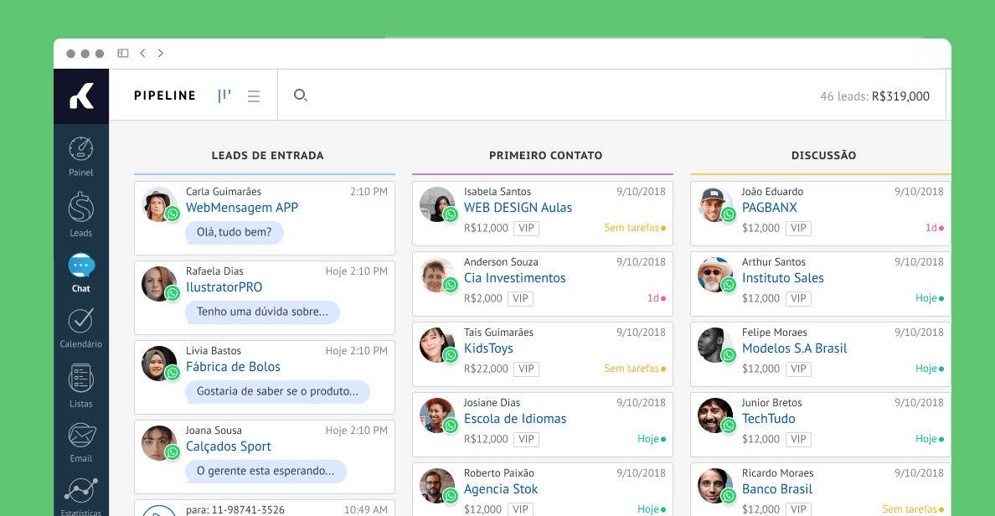The width and height of the screenshot is (995, 516).
Task: Click the '46 leads: R$319,000' summary
Action: click(x=874, y=96)
